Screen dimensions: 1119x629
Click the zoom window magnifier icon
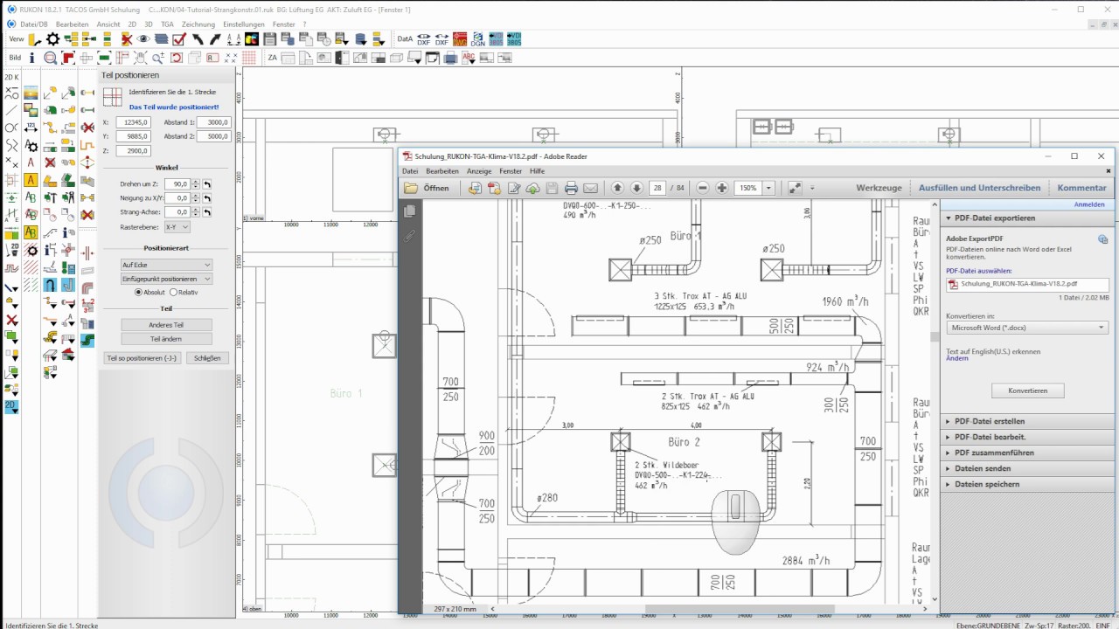50,58
